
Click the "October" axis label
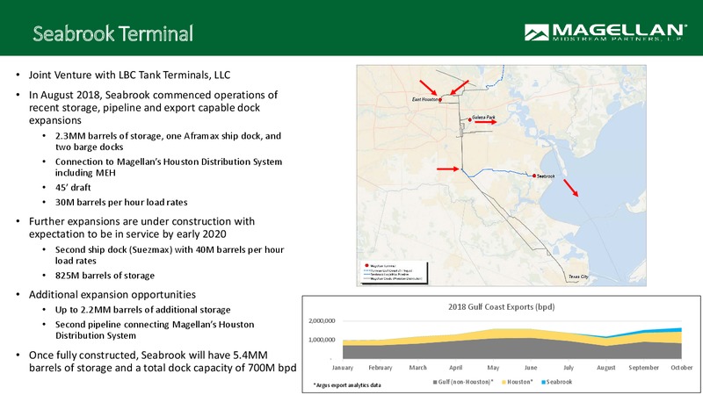point(682,367)
